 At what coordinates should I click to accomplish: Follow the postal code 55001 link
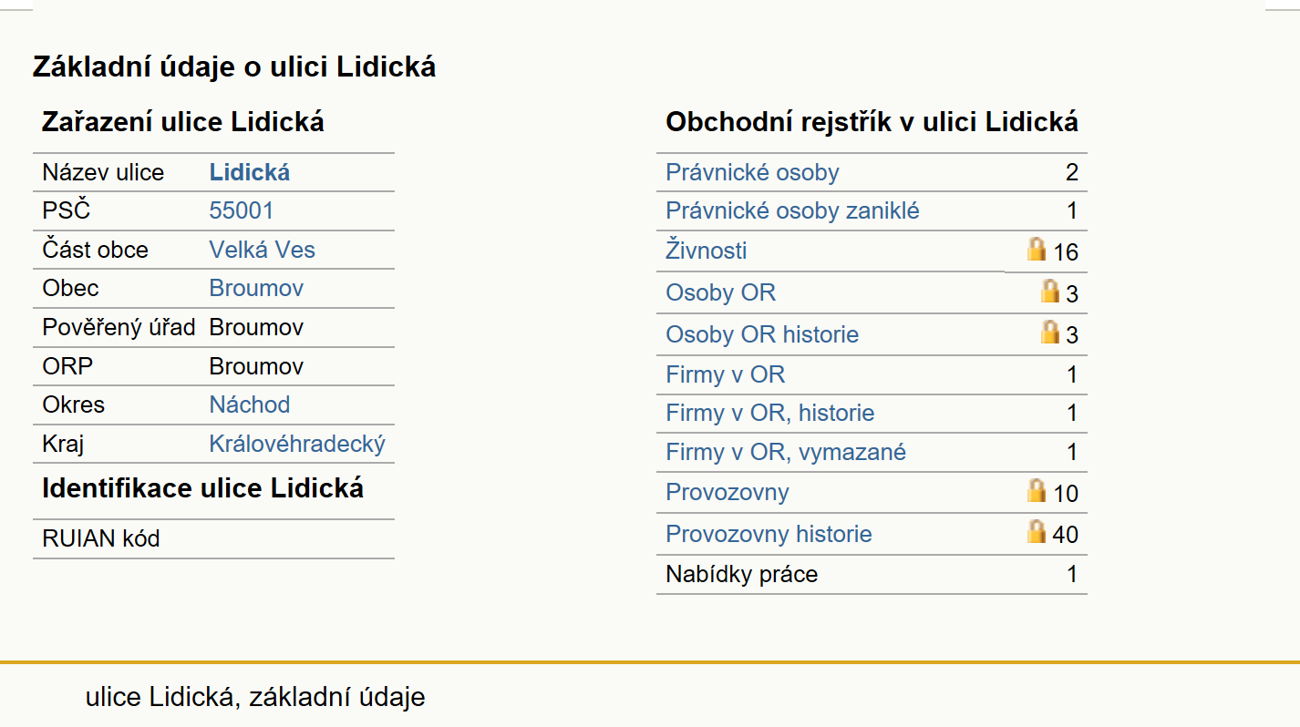point(242,211)
